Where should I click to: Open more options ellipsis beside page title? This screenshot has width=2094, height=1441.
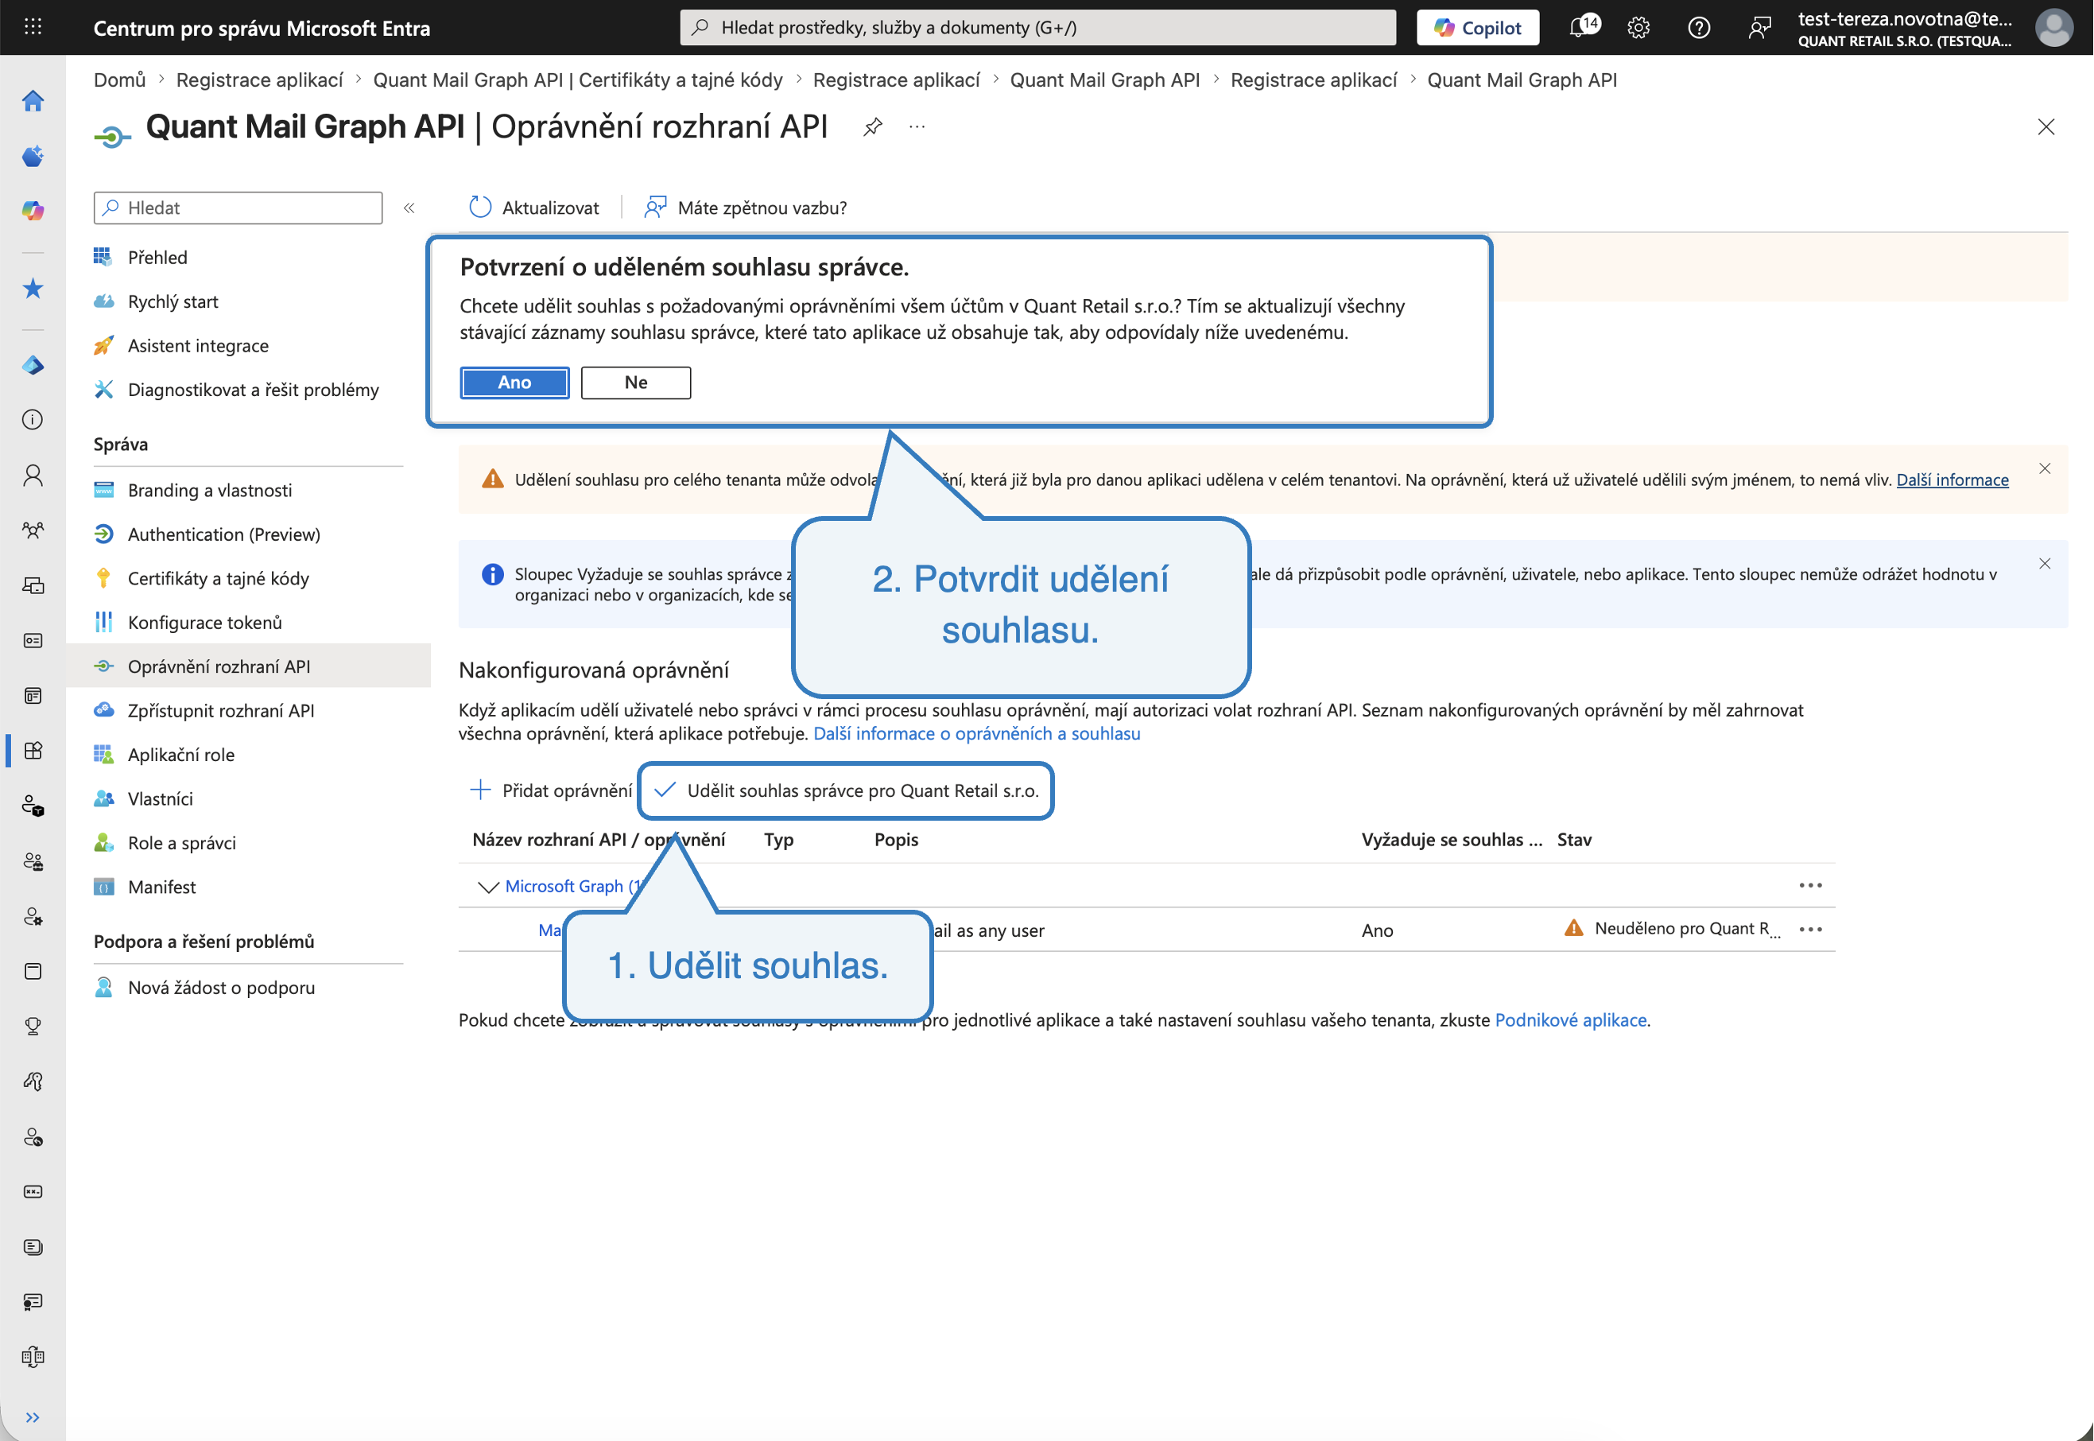(917, 127)
